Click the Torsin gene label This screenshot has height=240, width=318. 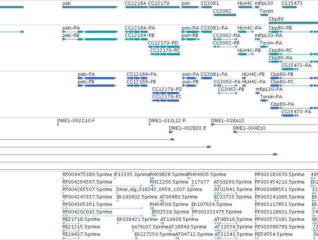[266, 11]
